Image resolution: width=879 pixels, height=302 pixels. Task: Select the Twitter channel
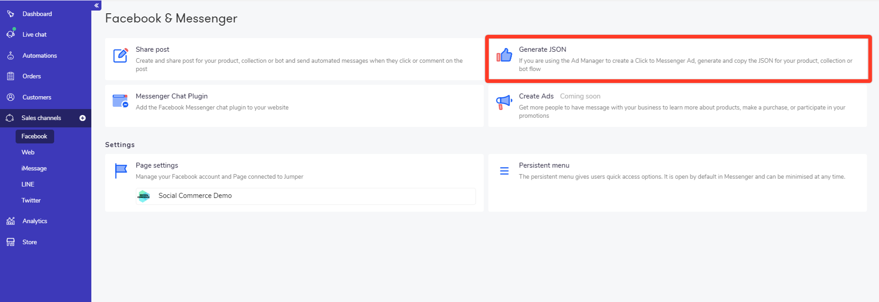(x=31, y=200)
